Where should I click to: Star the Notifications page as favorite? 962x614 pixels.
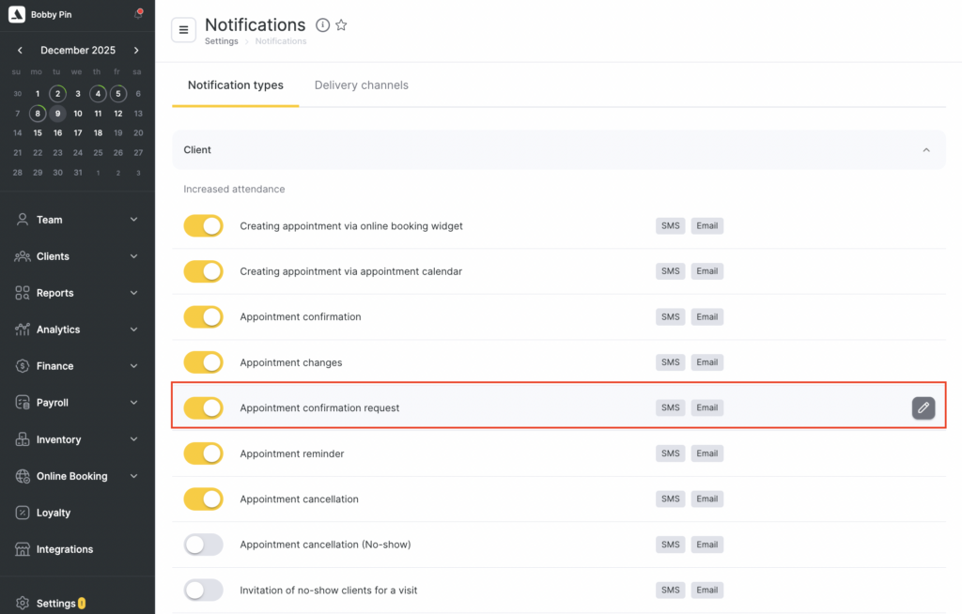(341, 25)
